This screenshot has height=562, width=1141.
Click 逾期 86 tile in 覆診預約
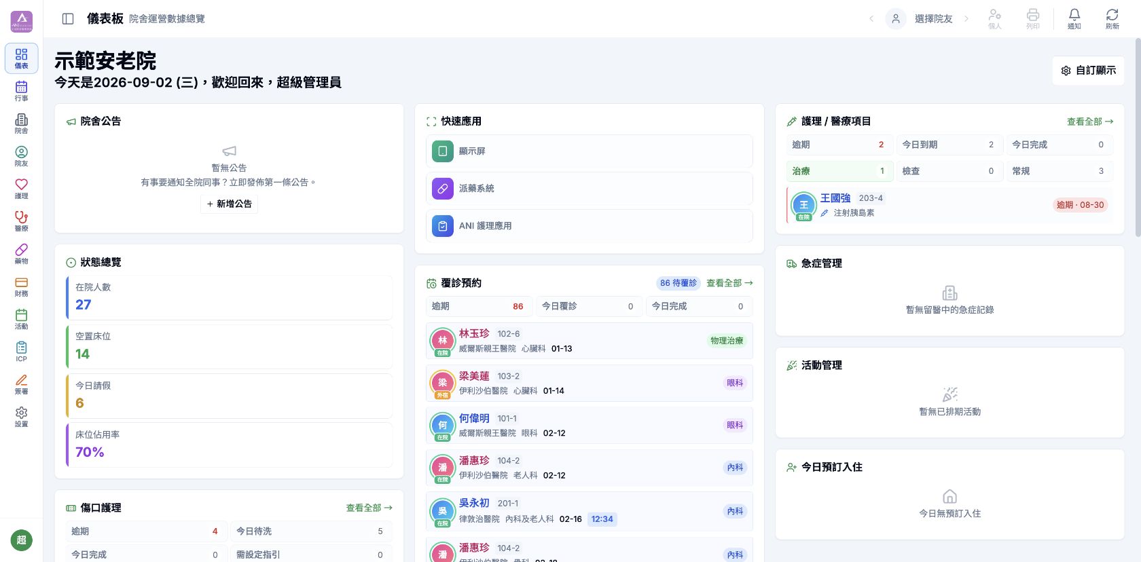coord(479,306)
